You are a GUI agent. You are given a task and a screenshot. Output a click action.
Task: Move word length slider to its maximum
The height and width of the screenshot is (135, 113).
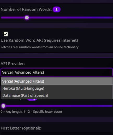(x=112, y=106)
